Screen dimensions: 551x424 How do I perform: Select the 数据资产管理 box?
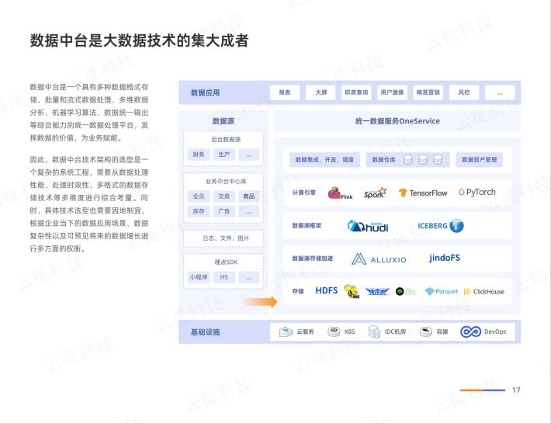click(480, 160)
